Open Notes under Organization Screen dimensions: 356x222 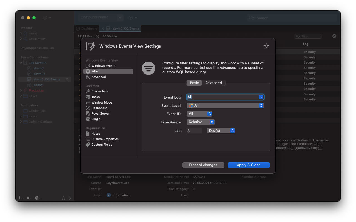(96, 133)
